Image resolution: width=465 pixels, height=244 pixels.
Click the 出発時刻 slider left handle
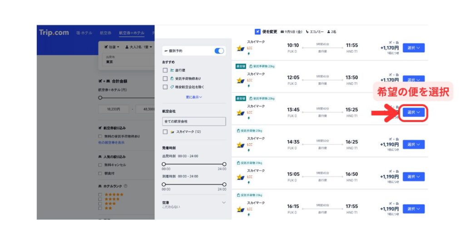coord(163,164)
